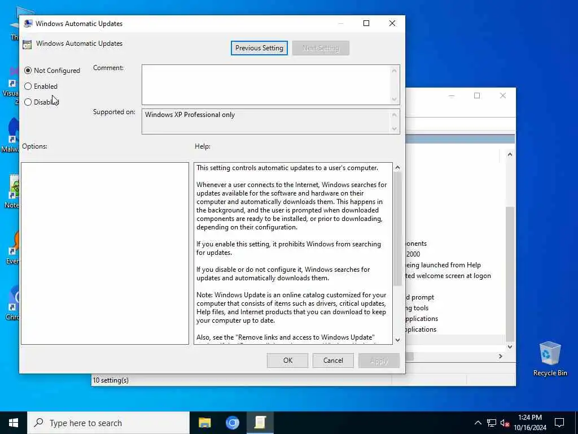Open the Chromium browser from the taskbar
Screen dimensions: 578x434
[x=232, y=423]
